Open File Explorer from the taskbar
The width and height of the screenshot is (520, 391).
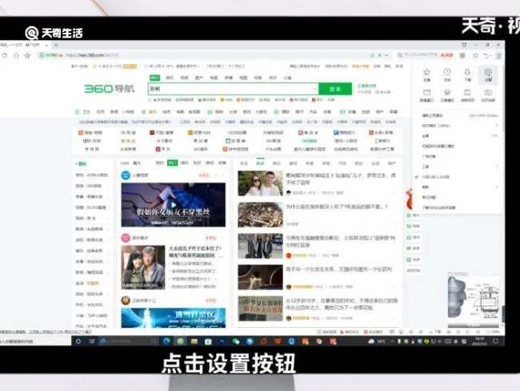(x=194, y=341)
